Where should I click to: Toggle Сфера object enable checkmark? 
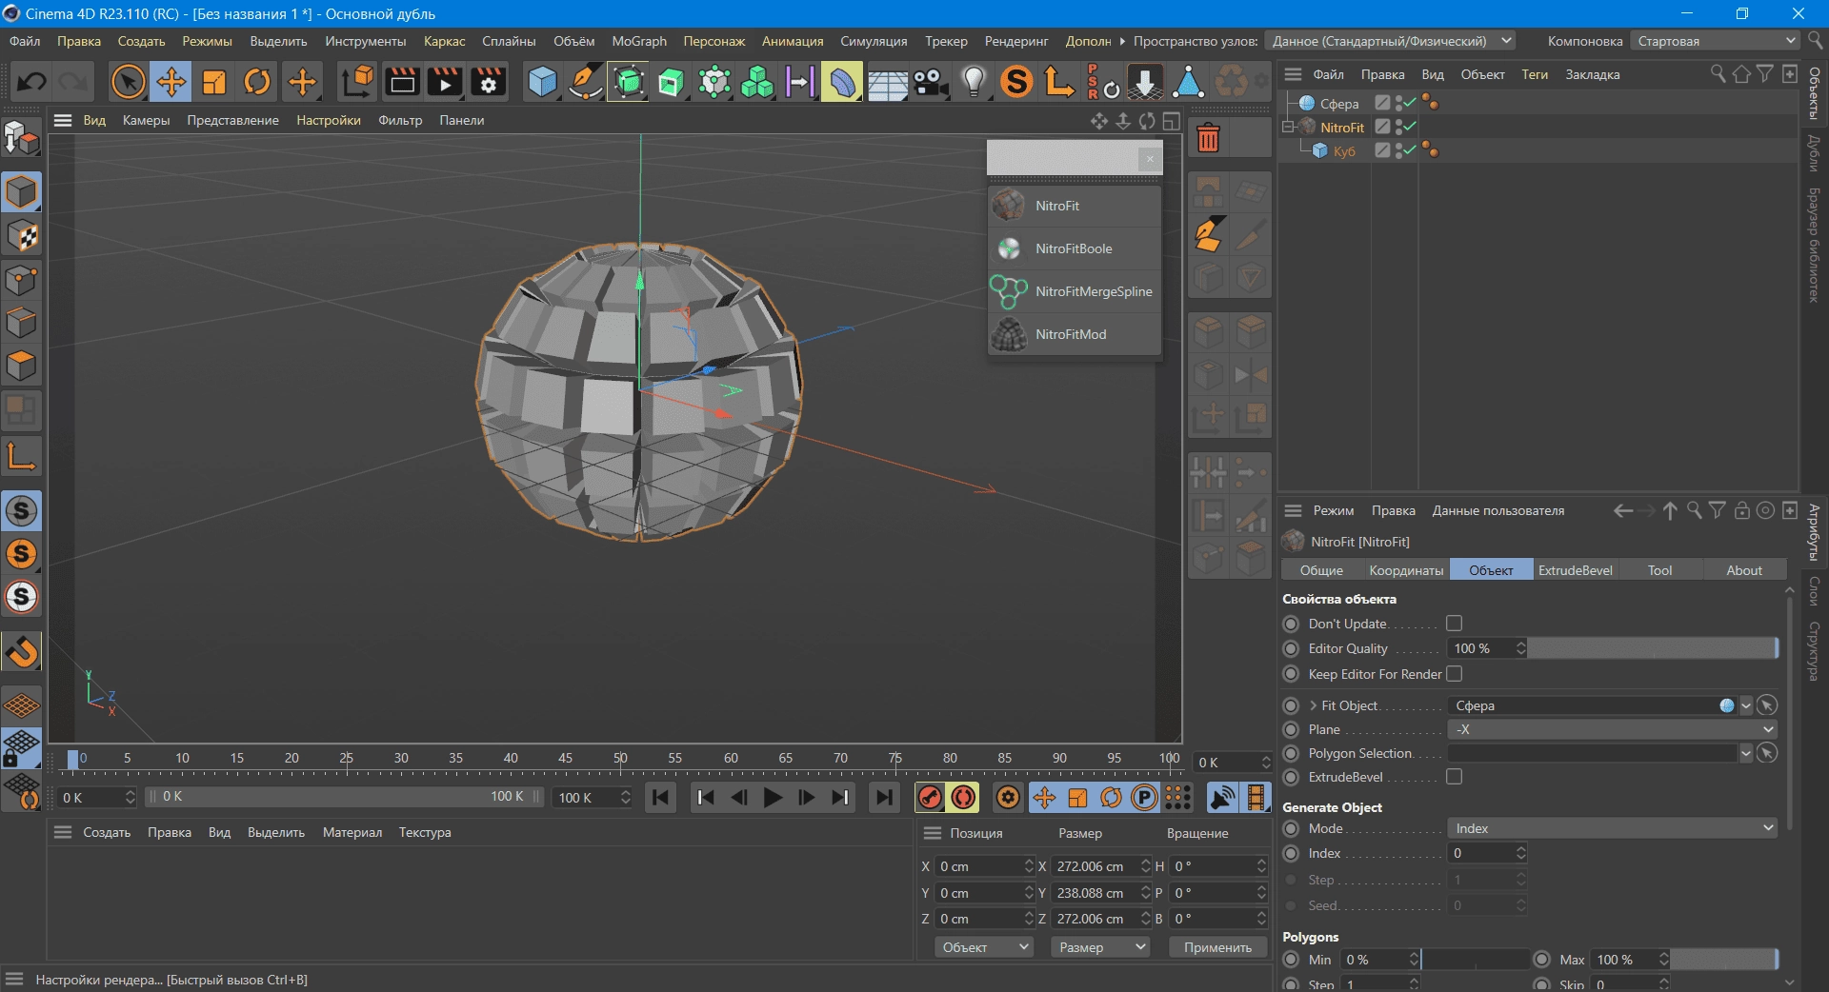[1409, 103]
